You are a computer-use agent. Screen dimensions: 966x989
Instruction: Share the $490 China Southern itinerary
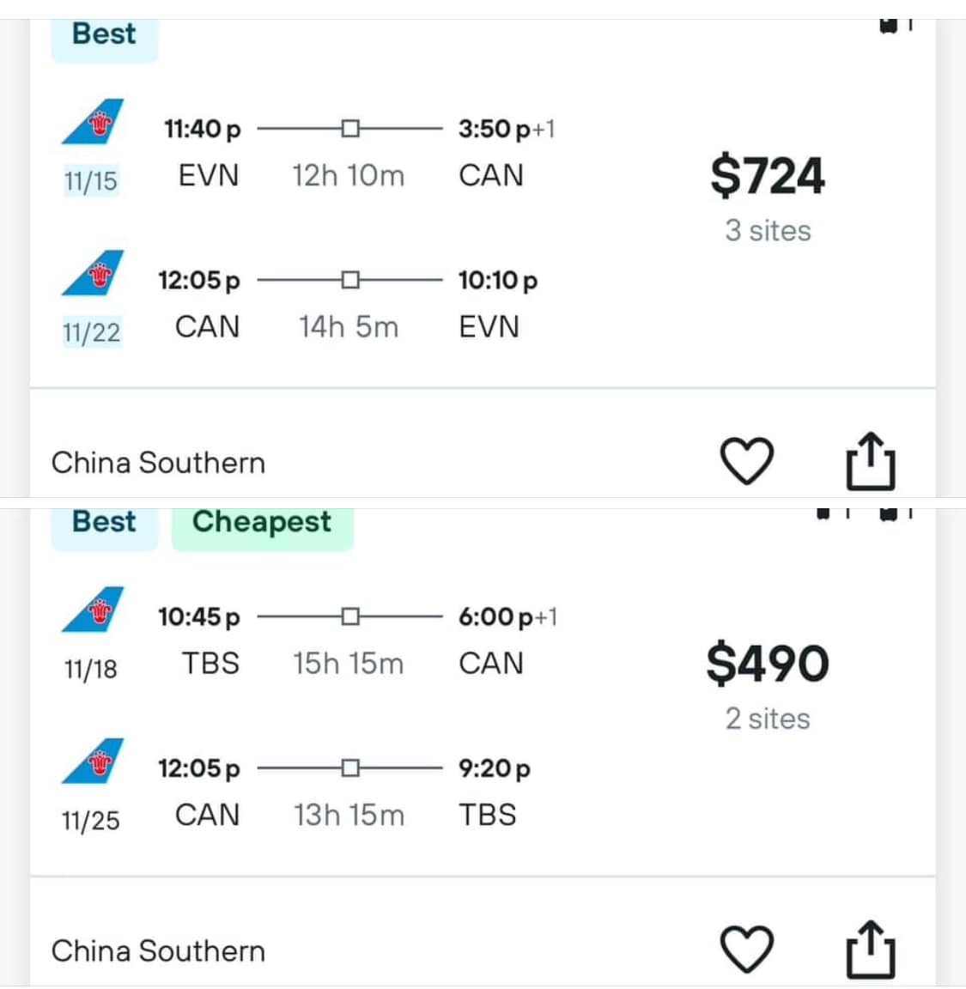point(870,950)
